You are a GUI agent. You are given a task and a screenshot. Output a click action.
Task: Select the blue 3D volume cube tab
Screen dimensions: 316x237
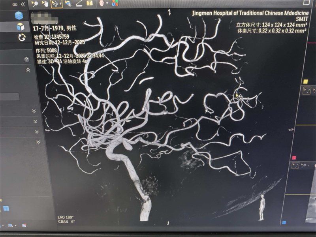point(19,16)
